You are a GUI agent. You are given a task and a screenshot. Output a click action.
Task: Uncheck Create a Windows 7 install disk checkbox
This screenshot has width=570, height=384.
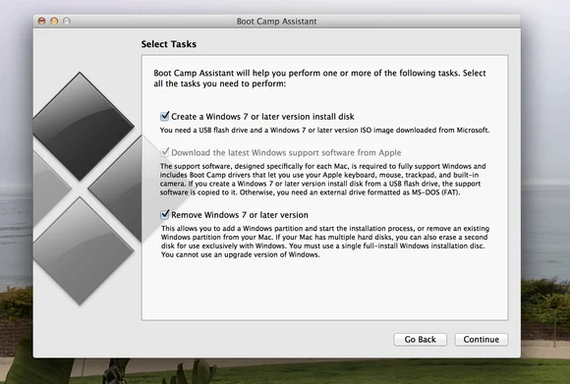coord(165,116)
